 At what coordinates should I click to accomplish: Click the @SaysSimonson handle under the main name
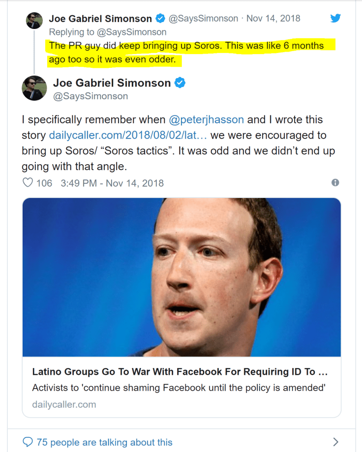(90, 96)
